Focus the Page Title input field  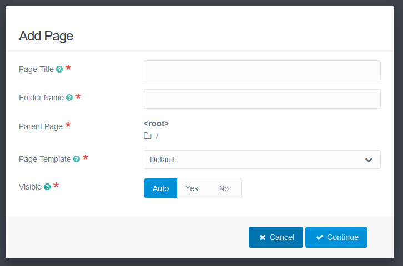[262, 70]
